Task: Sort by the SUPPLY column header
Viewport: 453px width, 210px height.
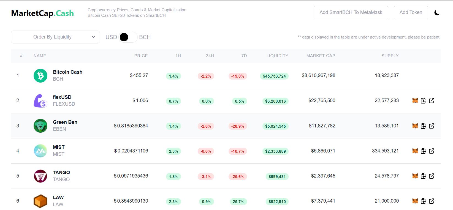Action: 390,56
